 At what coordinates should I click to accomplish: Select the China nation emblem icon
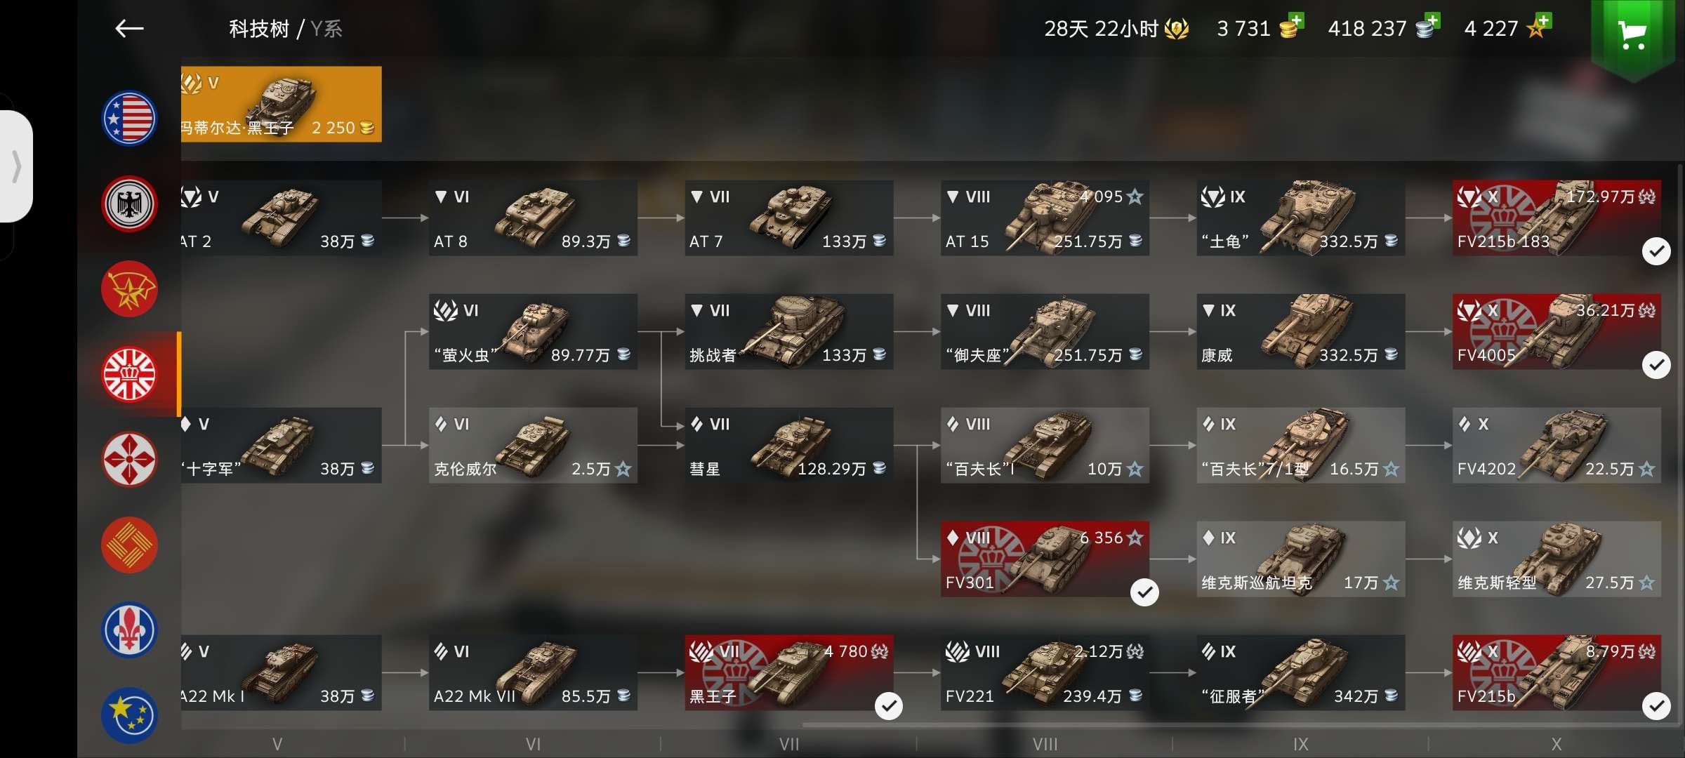click(x=129, y=545)
